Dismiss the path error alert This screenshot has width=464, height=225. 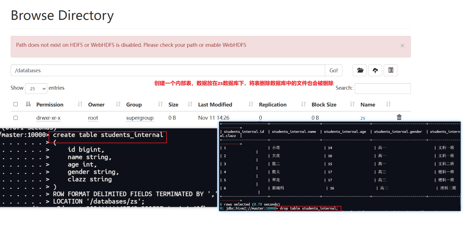coord(402,46)
